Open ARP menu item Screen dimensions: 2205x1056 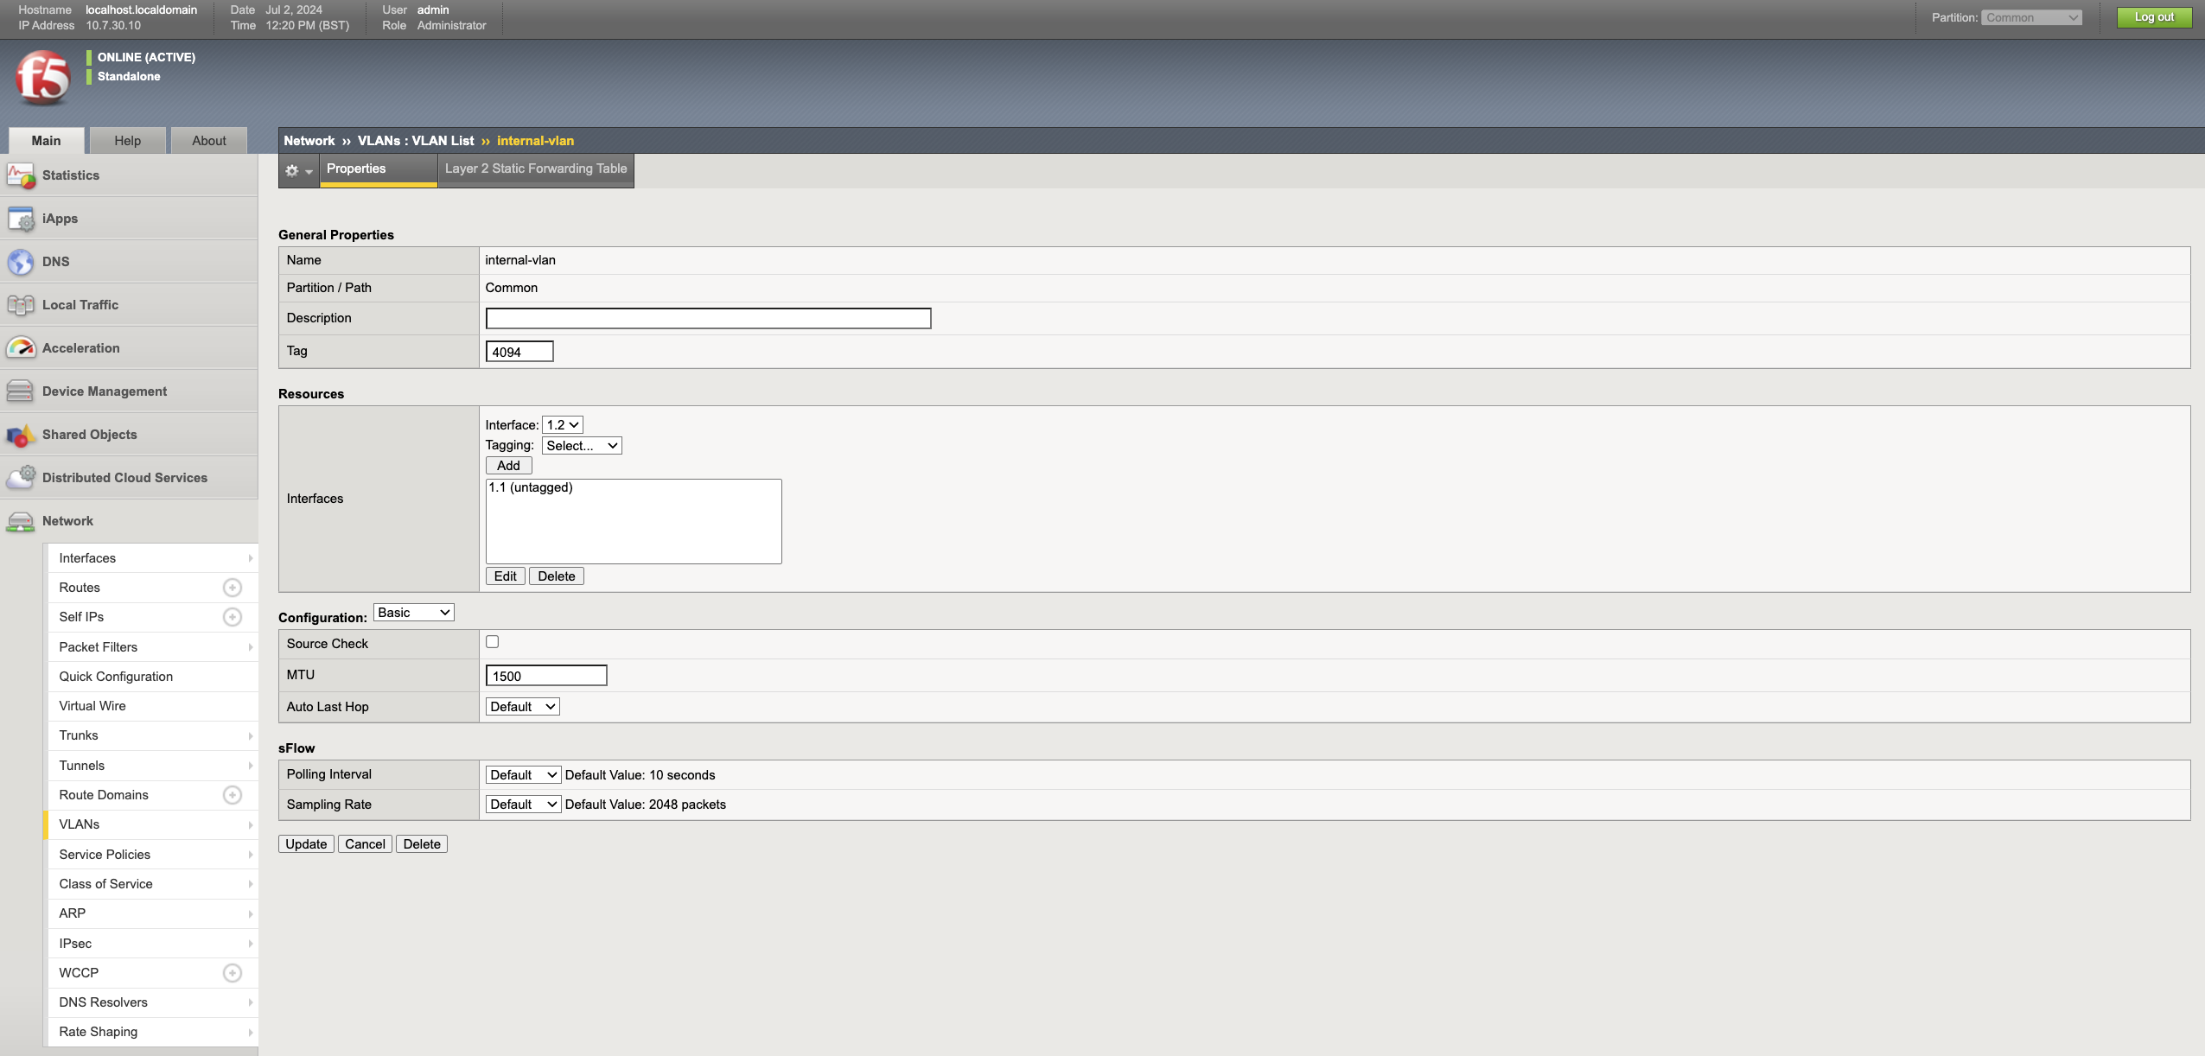pos(153,913)
